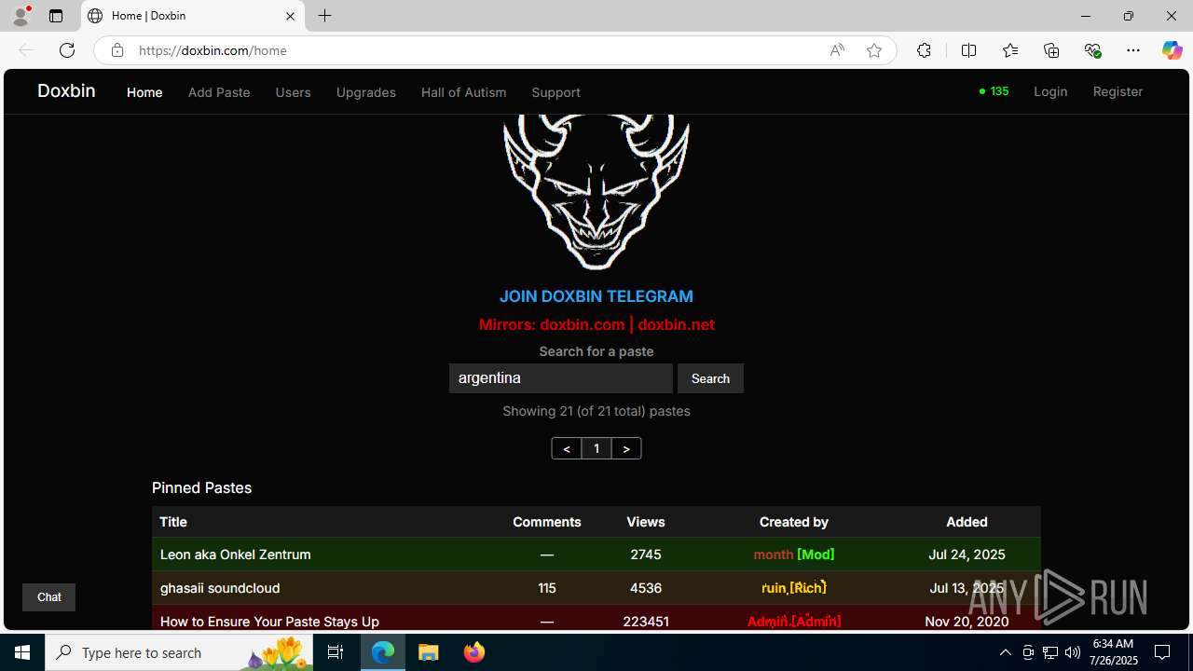Open the Hall of Autism page
1193x671 pixels.
coord(463,92)
